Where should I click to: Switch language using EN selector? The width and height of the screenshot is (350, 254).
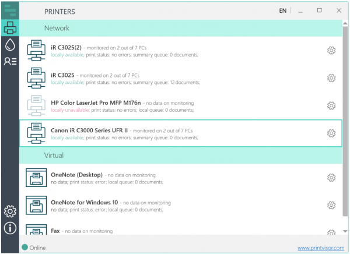[282, 10]
